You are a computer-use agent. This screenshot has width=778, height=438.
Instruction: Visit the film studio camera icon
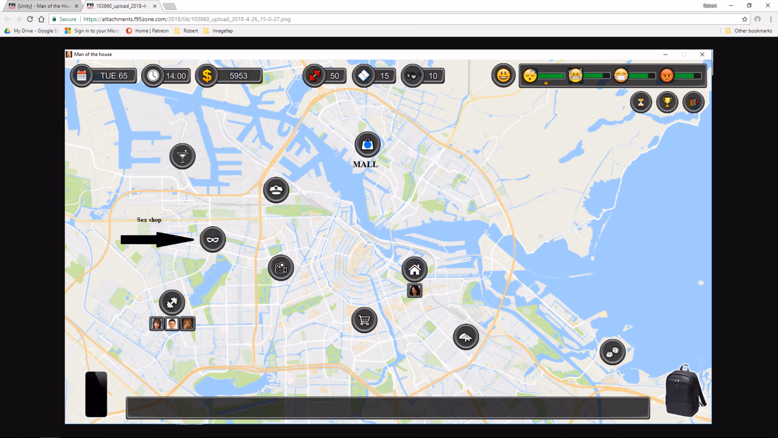[x=281, y=268]
